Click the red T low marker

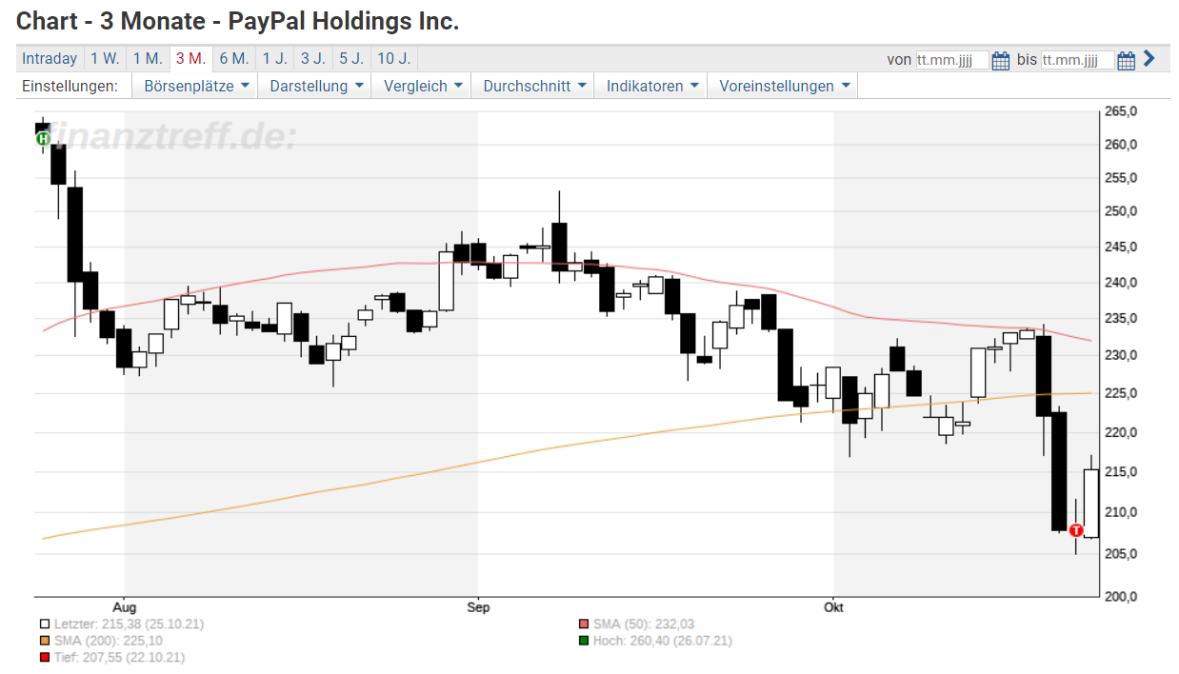pyautogui.click(x=1076, y=530)
